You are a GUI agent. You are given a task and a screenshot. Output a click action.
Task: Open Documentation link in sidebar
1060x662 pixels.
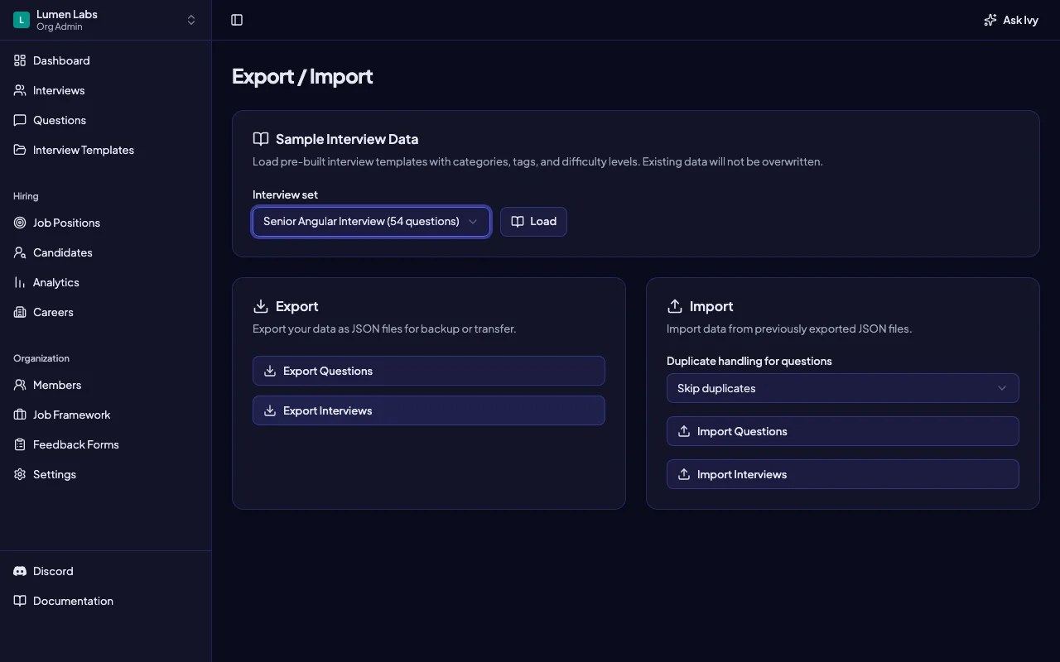(105, 601)
